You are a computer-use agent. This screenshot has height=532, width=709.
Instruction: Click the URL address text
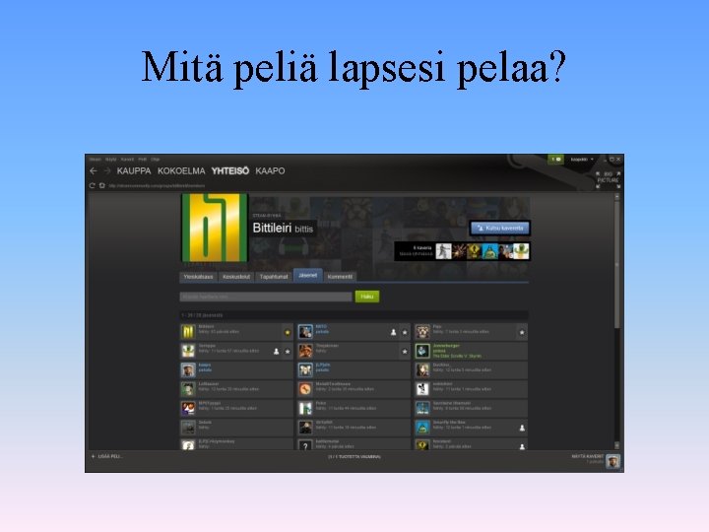pyautogui.click(x=157, y=185)
